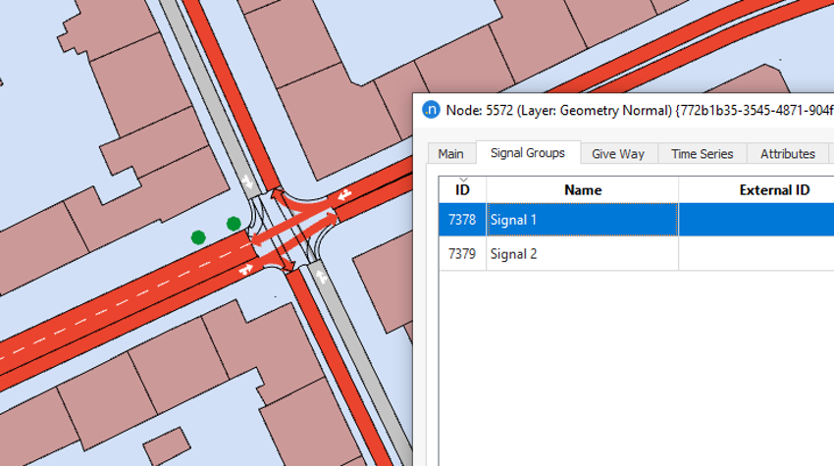Click ID cell 7379

coord(462,254)
